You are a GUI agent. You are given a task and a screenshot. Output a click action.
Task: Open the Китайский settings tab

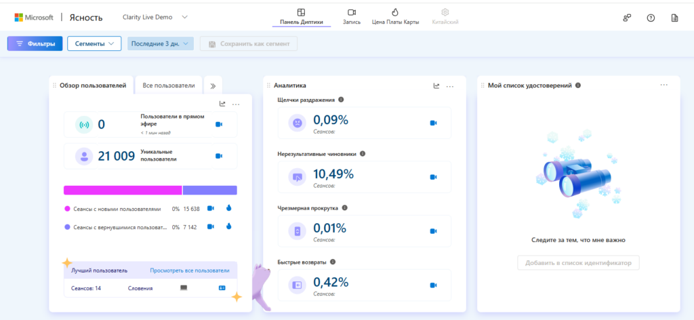(445, 17)
